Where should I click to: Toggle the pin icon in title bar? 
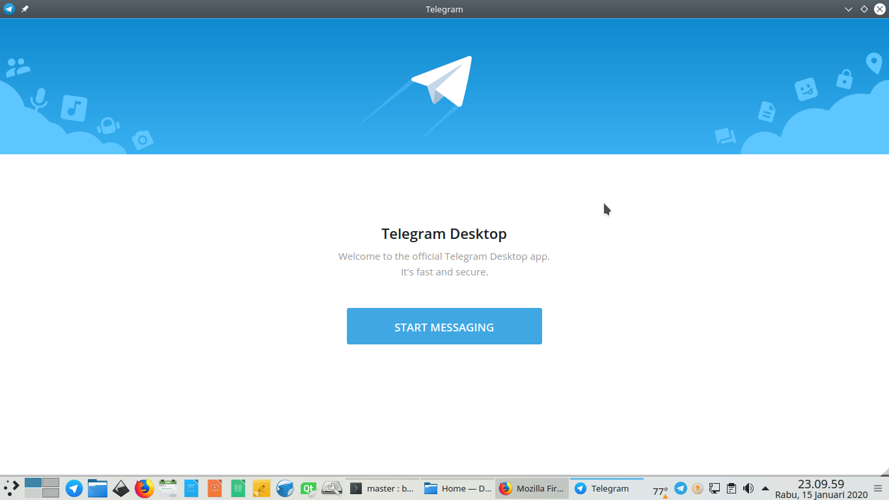[25, 9]
